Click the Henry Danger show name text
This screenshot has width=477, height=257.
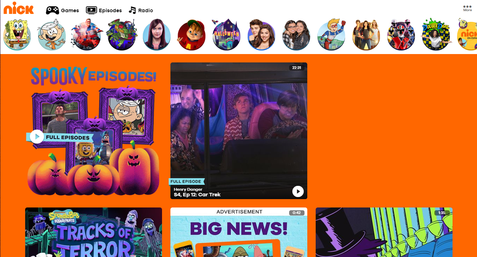(188, 189)
